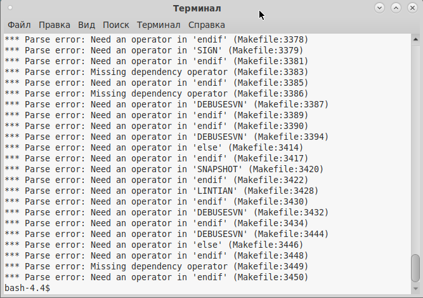Click the Makefile:3383 missing dependency line
Screen dimensions: 423x298
pos(156,72)
